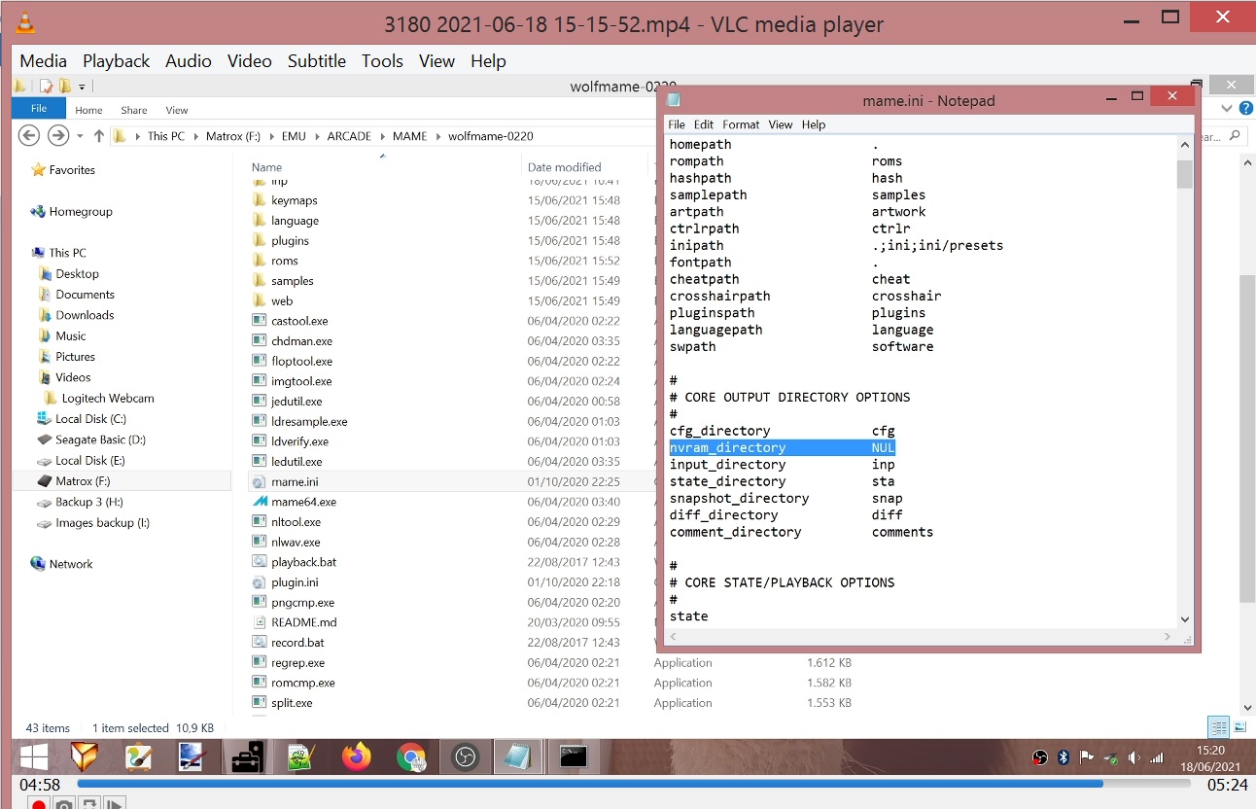Click the VLC playback seek bar
The image size is (1256, 809).
point(583,784)
